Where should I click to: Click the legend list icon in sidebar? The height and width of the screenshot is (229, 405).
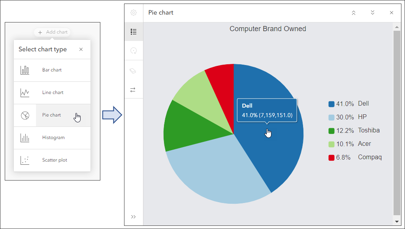coord(134,32)
